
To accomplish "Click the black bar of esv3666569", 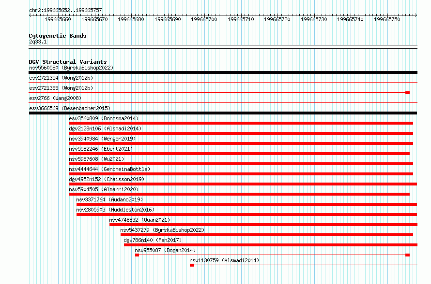I will click(x=223, y=113).
